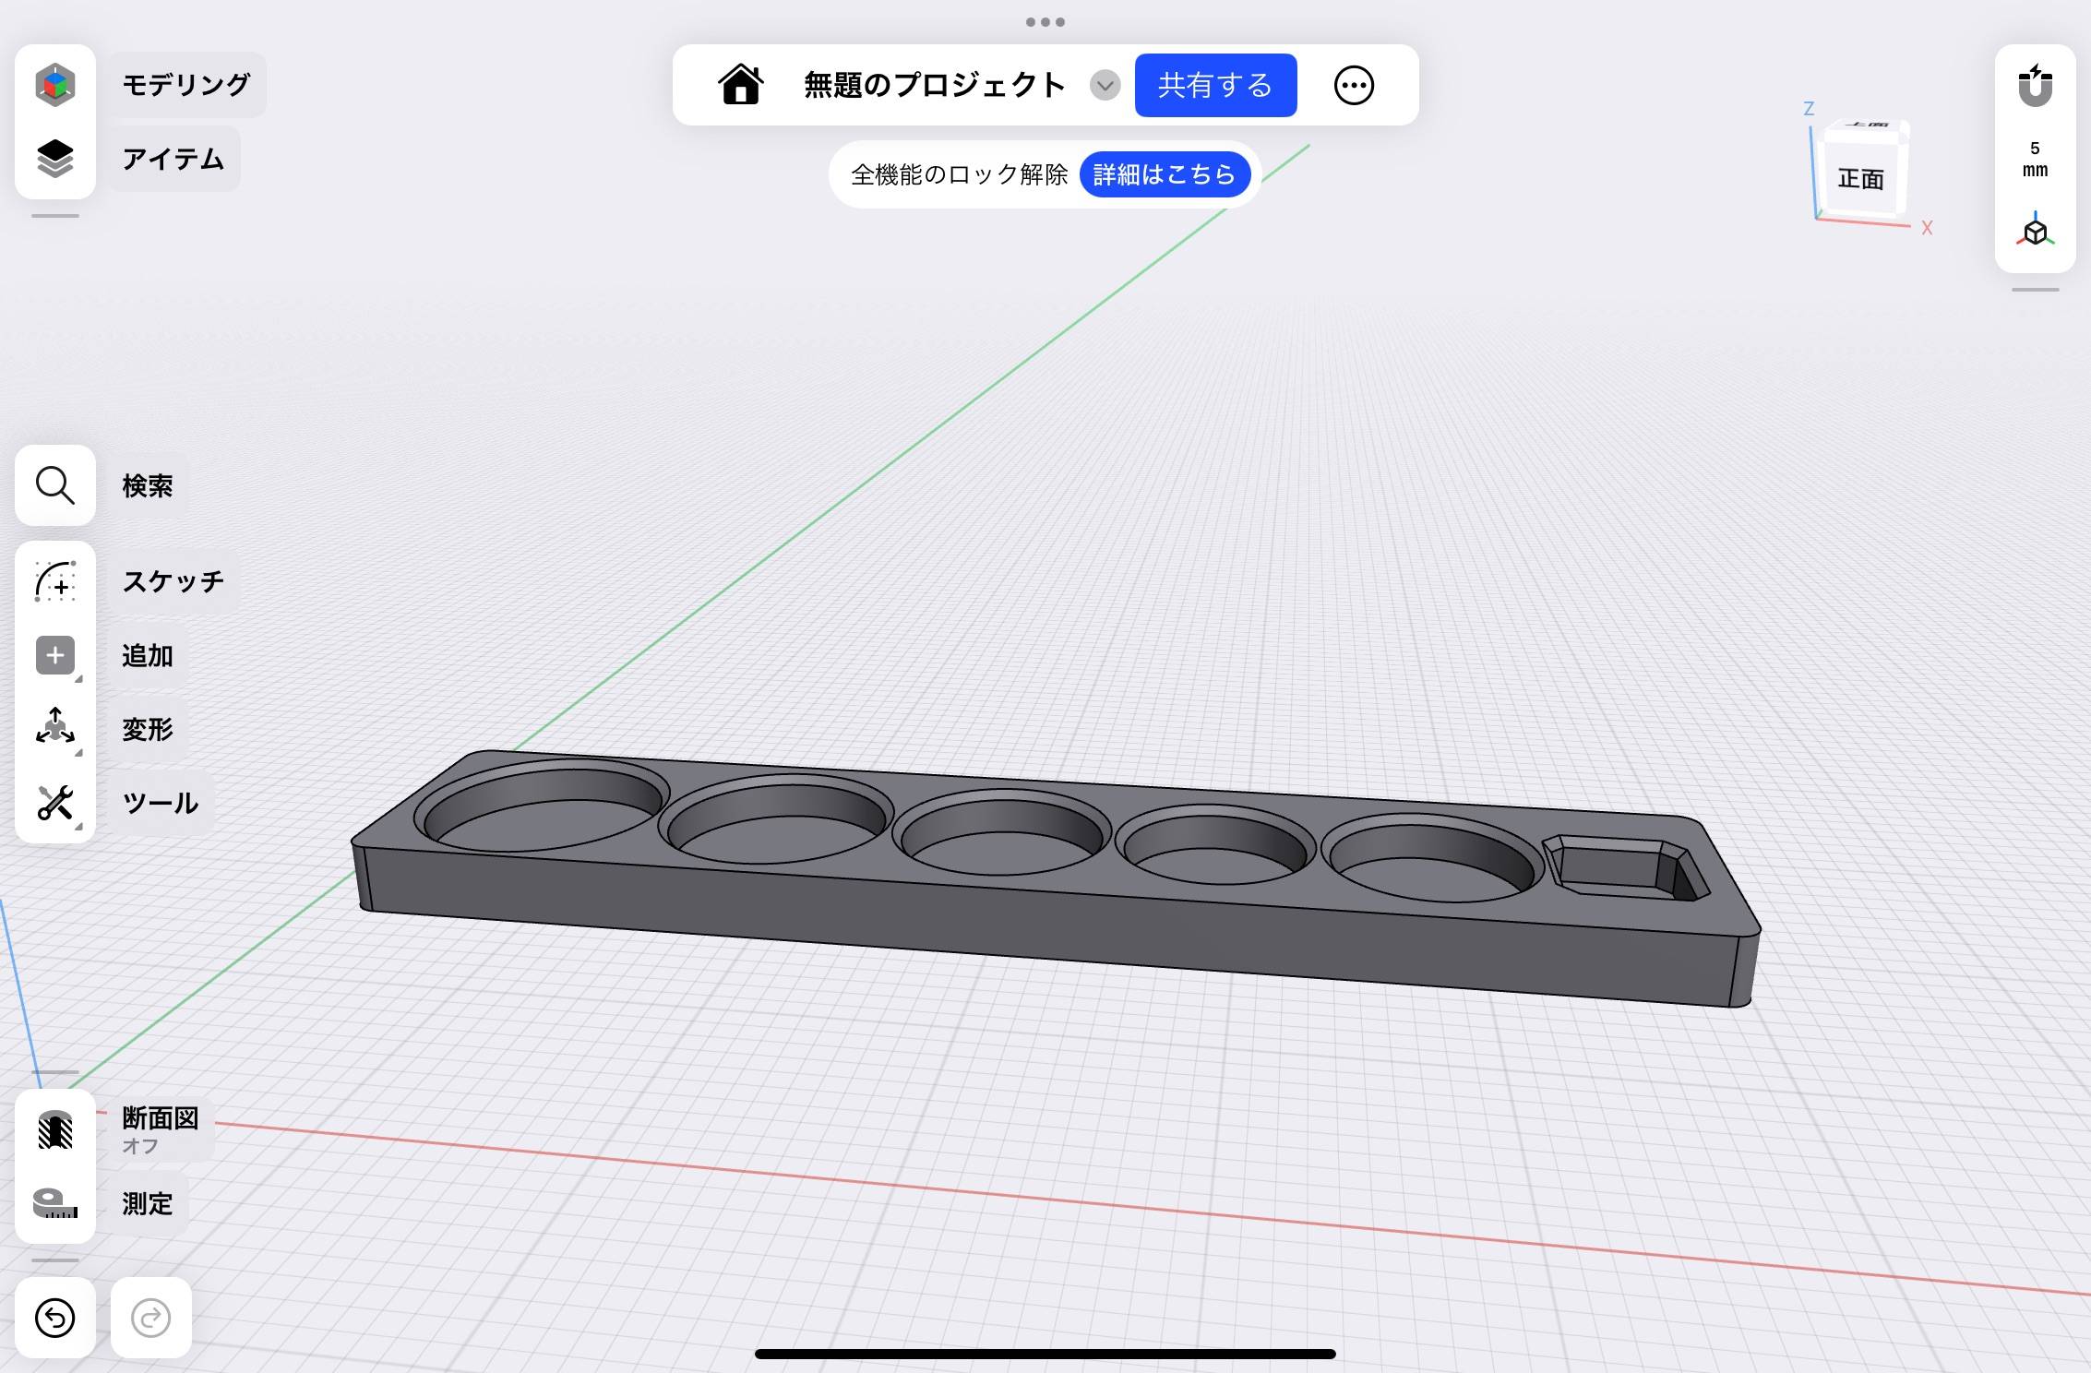
Task: Expand the project name dropdown arrow
Action: tap(1105, 86)
